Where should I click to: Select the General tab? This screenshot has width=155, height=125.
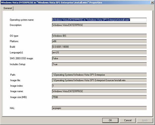[x=8, y=8]
